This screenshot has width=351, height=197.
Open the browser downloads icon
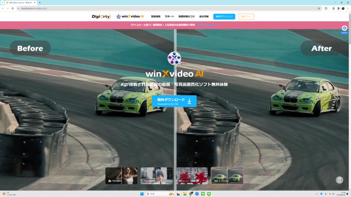tap(333, 9)
